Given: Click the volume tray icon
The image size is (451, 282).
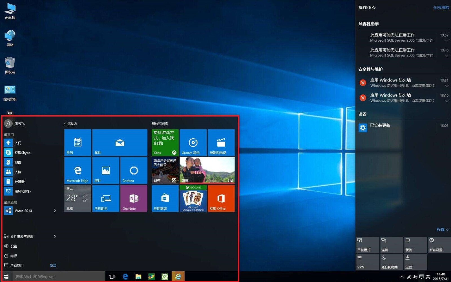Looking at the screenshot, I should point(415,277).
